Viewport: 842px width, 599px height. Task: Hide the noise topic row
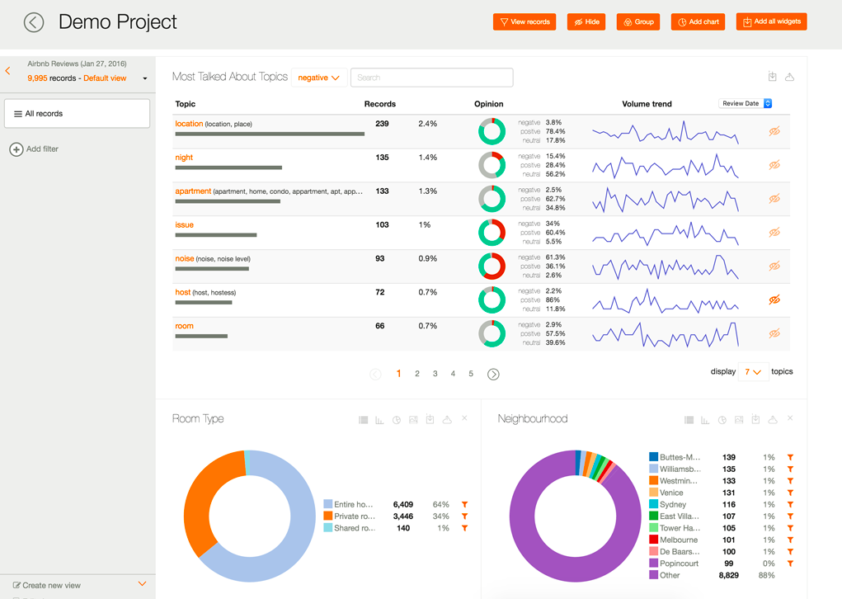point(774,266)
